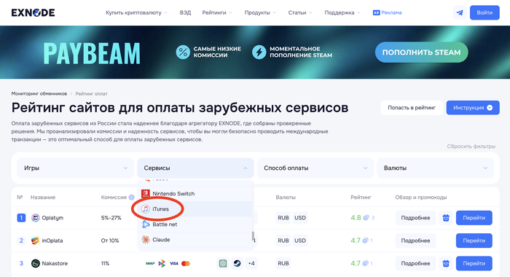The height and width of the screenshot is (277, 510).
Task: Click the Claude starburst icon
Action: coord(146,240)
